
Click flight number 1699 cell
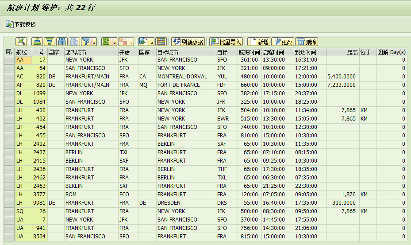[x=39, y=93]
